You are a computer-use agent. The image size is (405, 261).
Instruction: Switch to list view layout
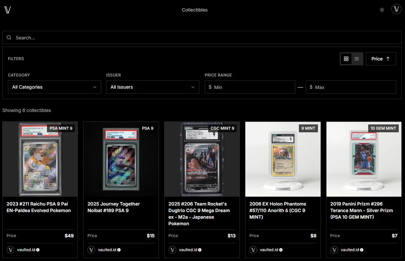[x=357, y=59]
